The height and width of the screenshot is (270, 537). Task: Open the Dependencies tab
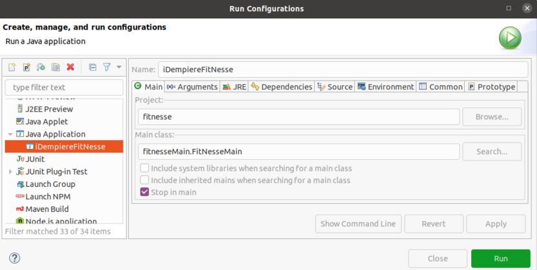pyautogui.click(x=282, y=87)
